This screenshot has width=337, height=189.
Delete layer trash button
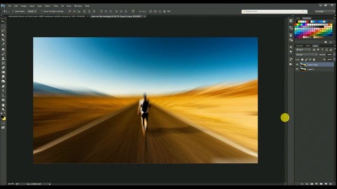pyautogui.click(x=331, y=184)
